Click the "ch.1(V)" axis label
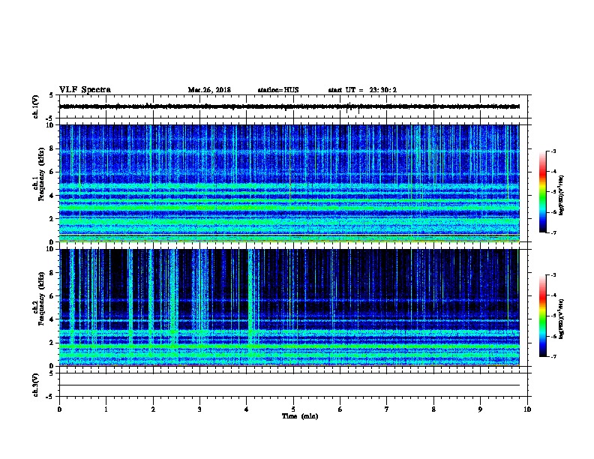 tap(35, 106)
